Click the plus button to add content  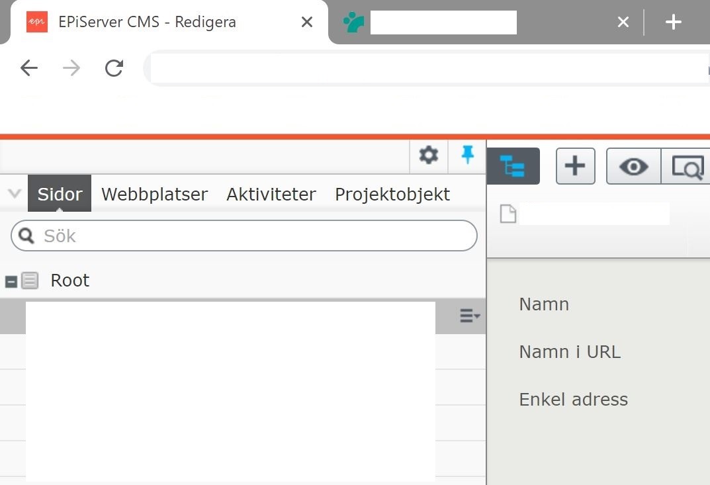coord(575,166)
